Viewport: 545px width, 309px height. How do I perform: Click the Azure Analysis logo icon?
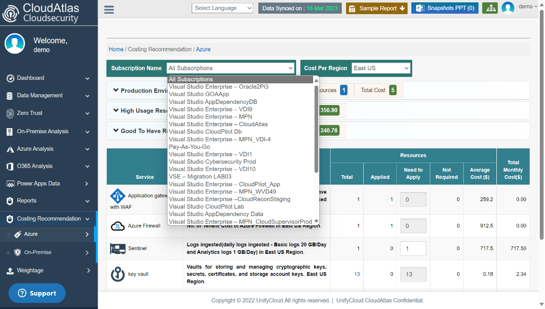[10, 149]
